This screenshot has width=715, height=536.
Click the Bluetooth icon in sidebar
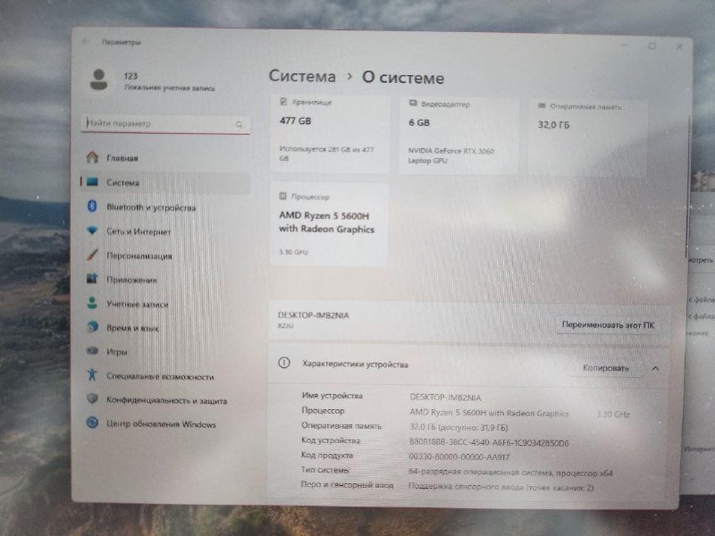[92, 206]
